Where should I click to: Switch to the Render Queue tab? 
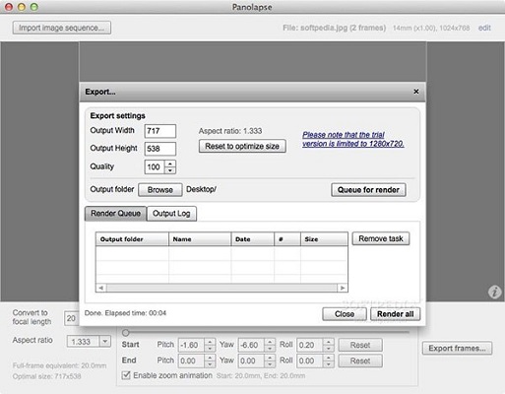(x=115, y=214)
